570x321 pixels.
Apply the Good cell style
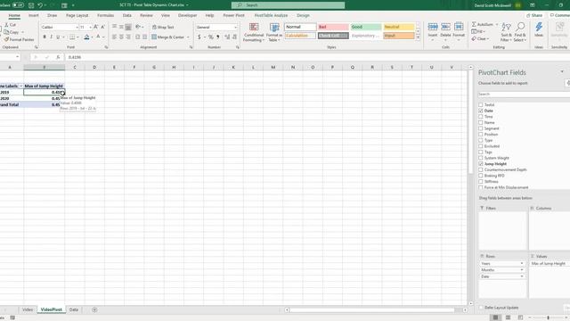coord(366,27)
